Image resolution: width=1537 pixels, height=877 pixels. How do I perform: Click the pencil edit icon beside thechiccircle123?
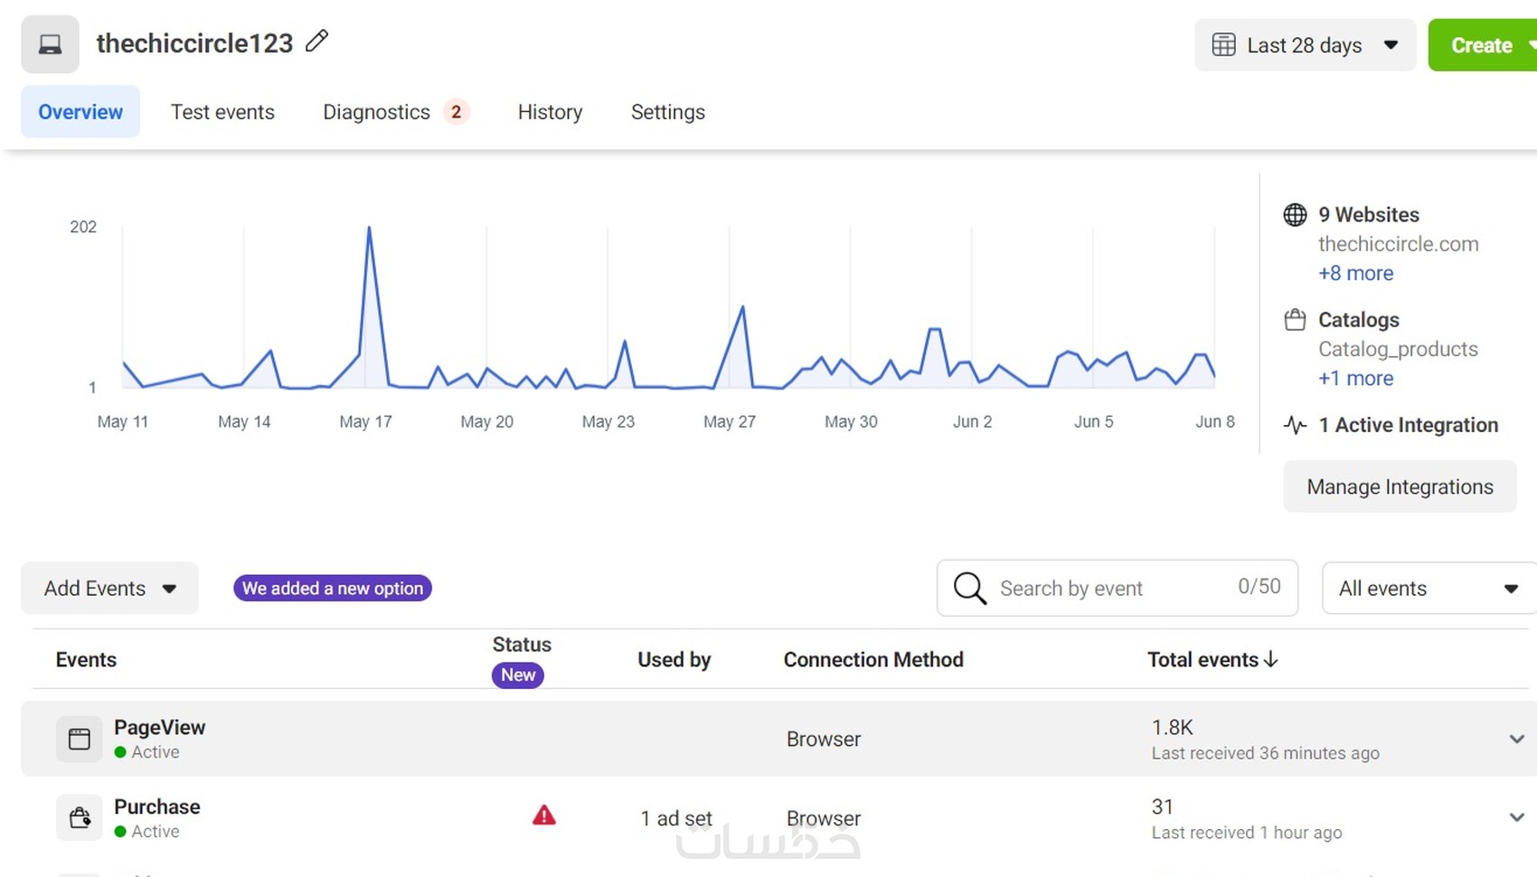[x=316, y=42]
